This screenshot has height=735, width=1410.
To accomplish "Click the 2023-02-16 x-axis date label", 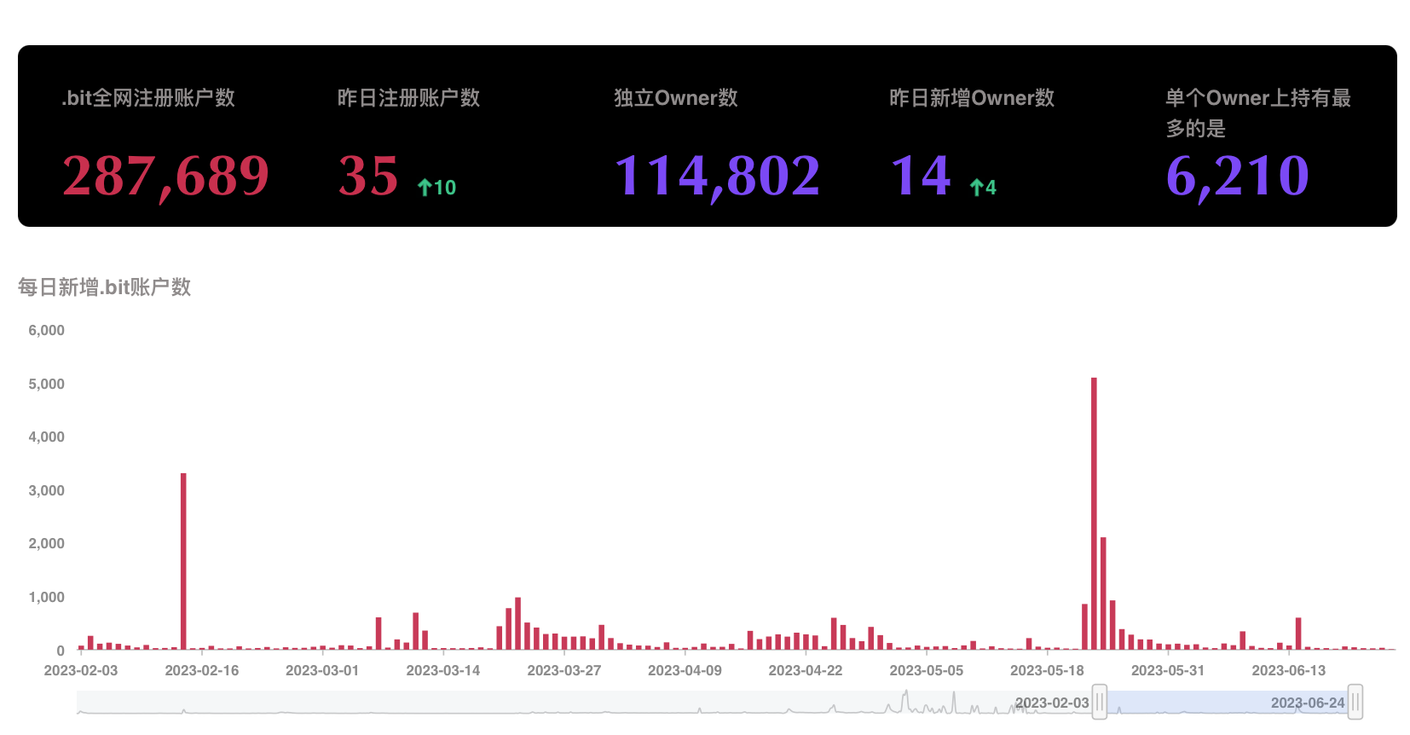I will click(x=201, y=670).
